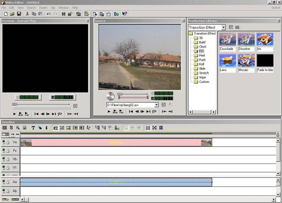Select the Peel folder in transition tree
Viewport: 282px width, 203px height.
(x=202, y=56)
